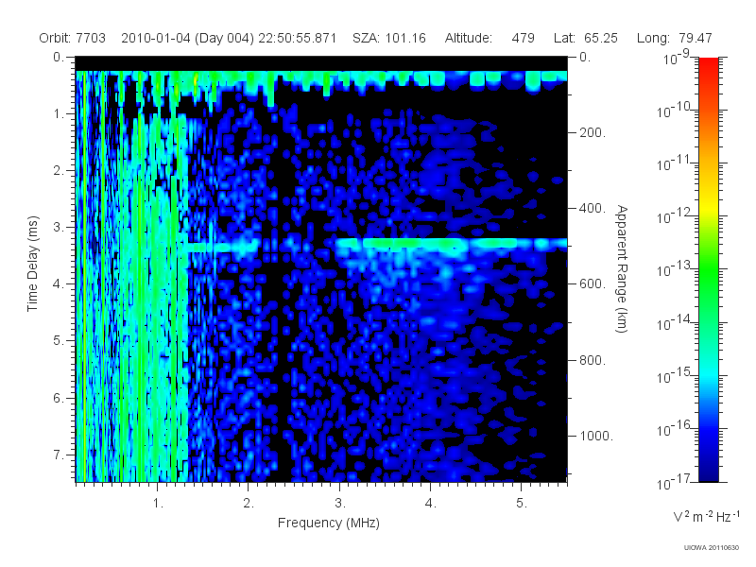Click the Time Delay (ms) axis label
This screenshot has width=756, height=567.
[x=32, y=264]
